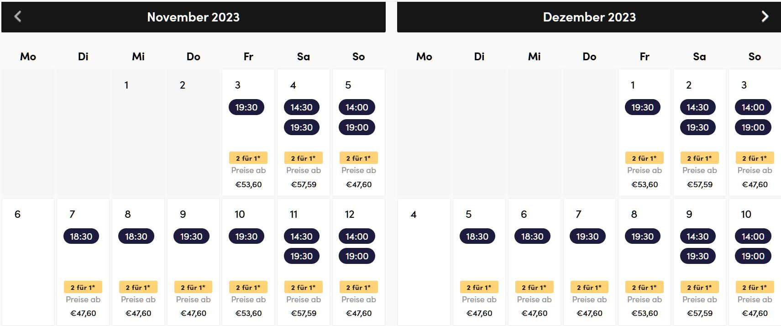Pick 18:30 showtime on December 6

click(x=532, y=237)
